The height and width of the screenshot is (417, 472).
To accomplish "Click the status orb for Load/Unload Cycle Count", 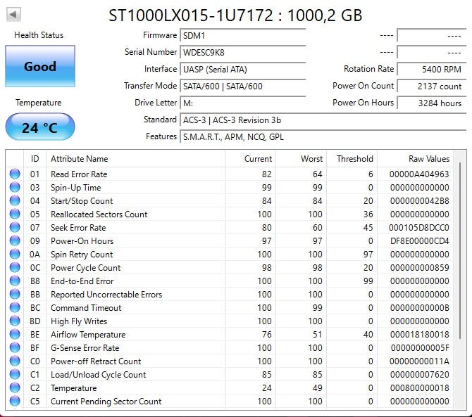I will (x=15, y=375).
